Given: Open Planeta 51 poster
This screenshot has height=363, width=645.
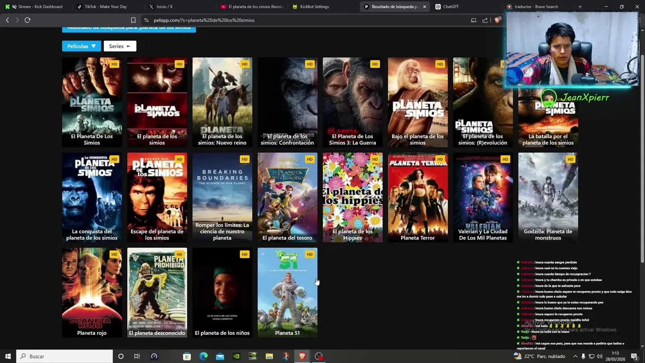Looking at the screenshot, I should pyautogui.click(x=287, y=292).
